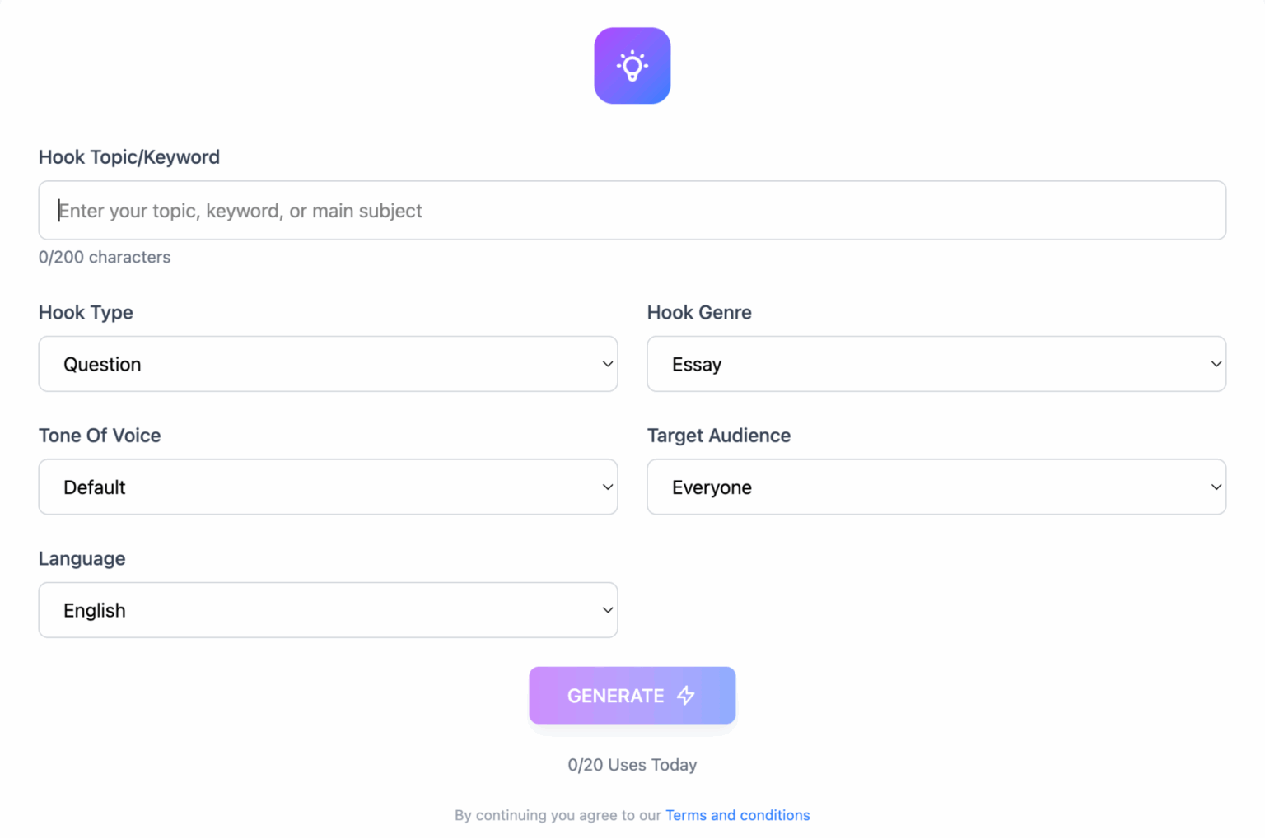Open the Hook Genre dropdown
This screenshot has height=839, width=1265.
[x=936, y=364]
